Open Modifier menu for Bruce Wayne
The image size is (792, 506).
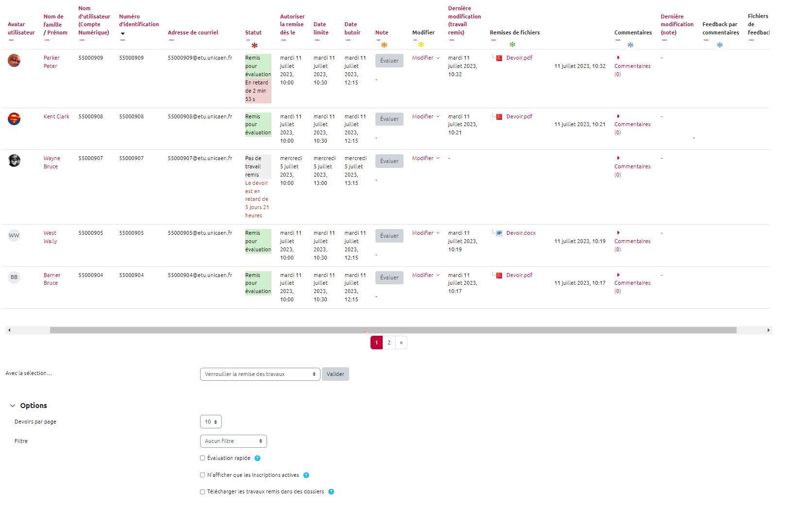click(x=425, y=159)
